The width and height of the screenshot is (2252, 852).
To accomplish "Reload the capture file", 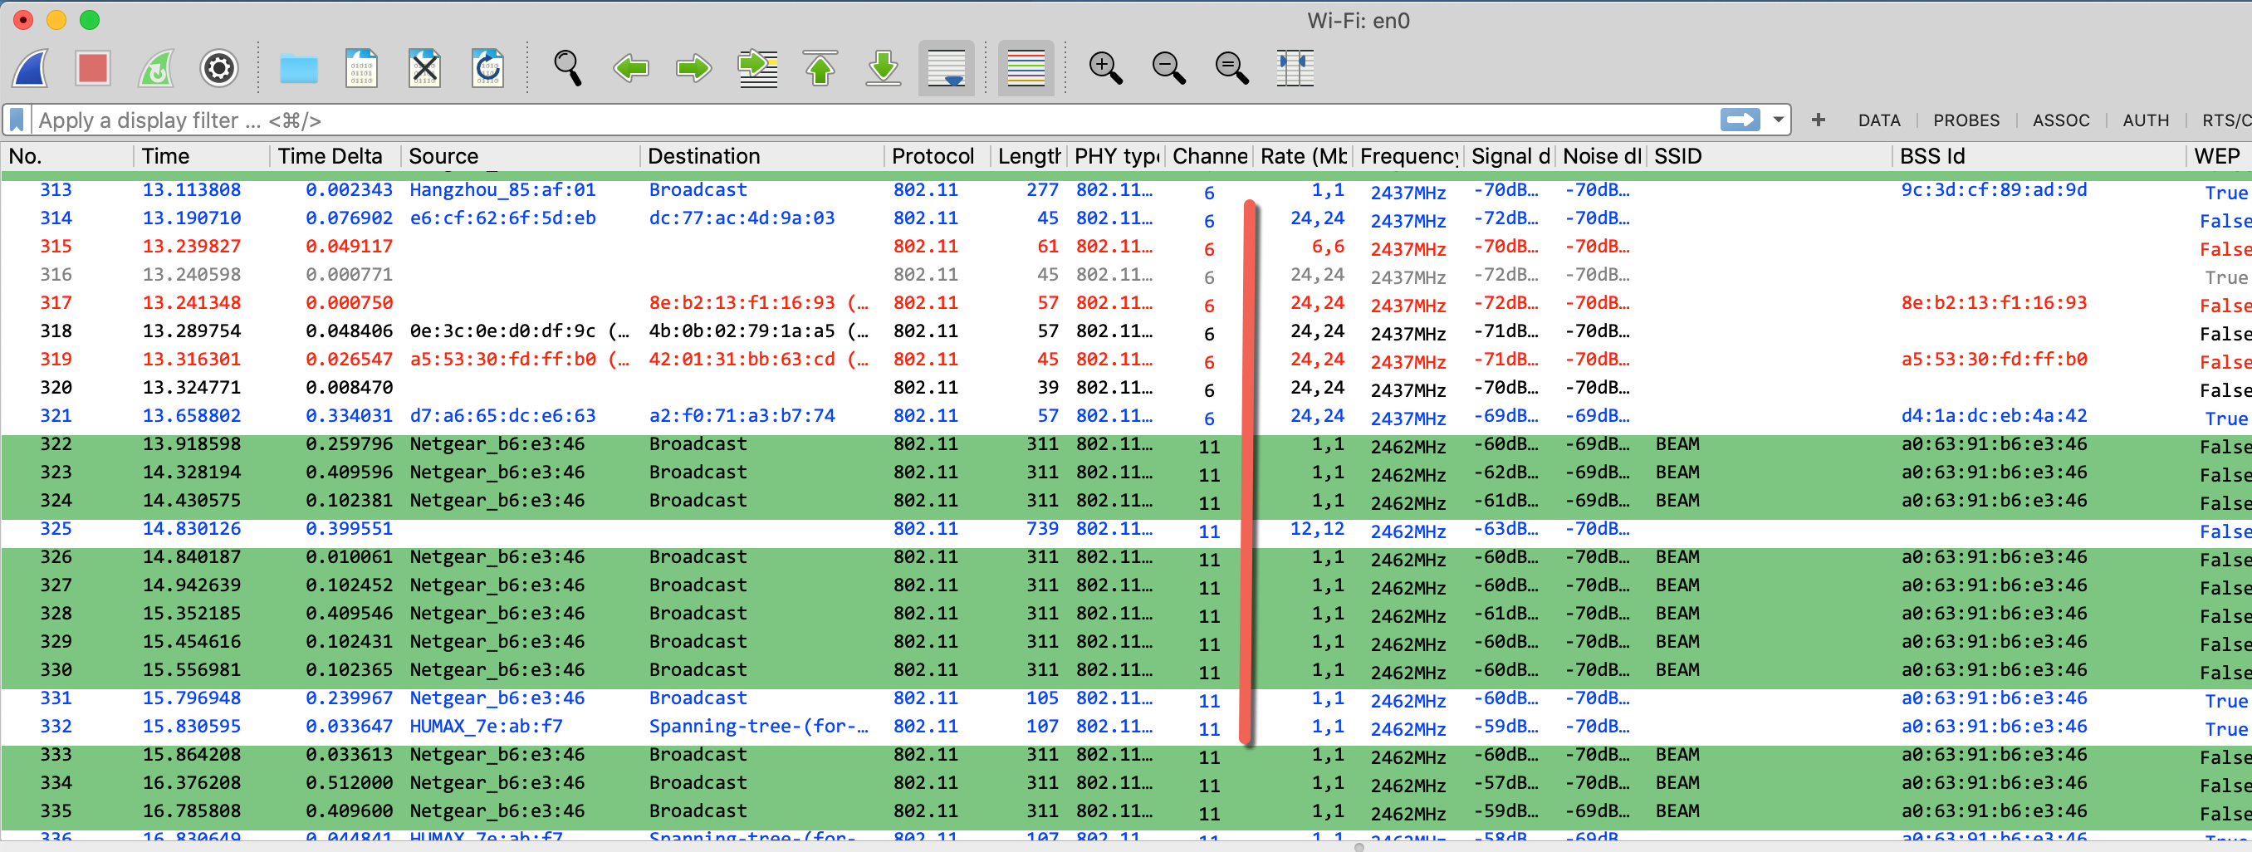I will click(487, 68).
